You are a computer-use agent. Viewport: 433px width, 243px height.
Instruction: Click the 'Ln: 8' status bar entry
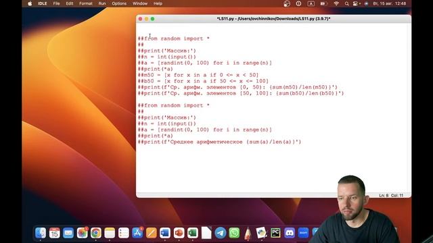[384, 195]
